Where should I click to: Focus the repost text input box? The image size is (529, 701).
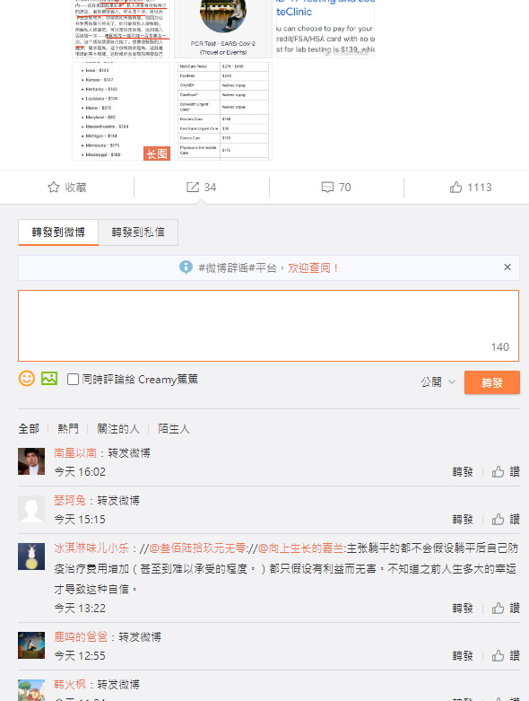(268, 326)
